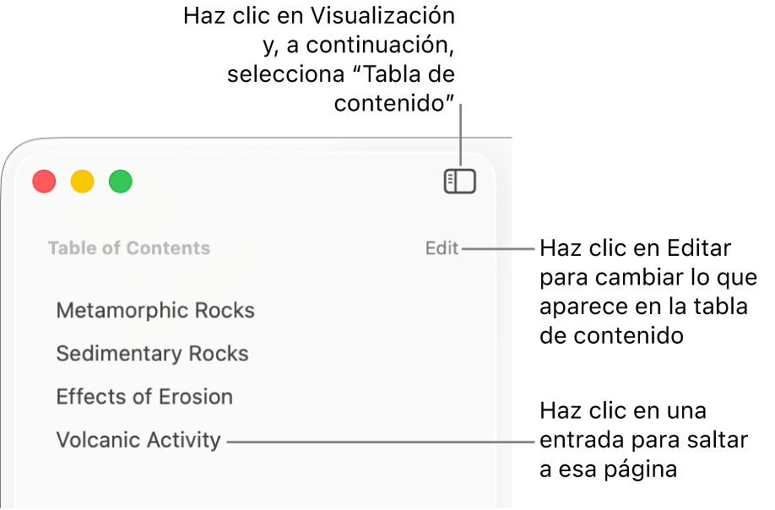Click the Effects of Erosion list item

coord(144,397)
